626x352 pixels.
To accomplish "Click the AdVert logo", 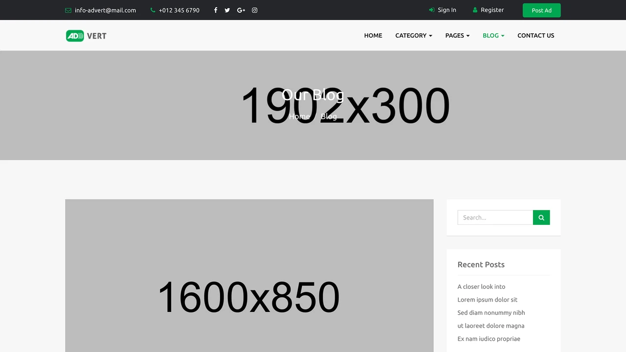I will pos(86,36).
